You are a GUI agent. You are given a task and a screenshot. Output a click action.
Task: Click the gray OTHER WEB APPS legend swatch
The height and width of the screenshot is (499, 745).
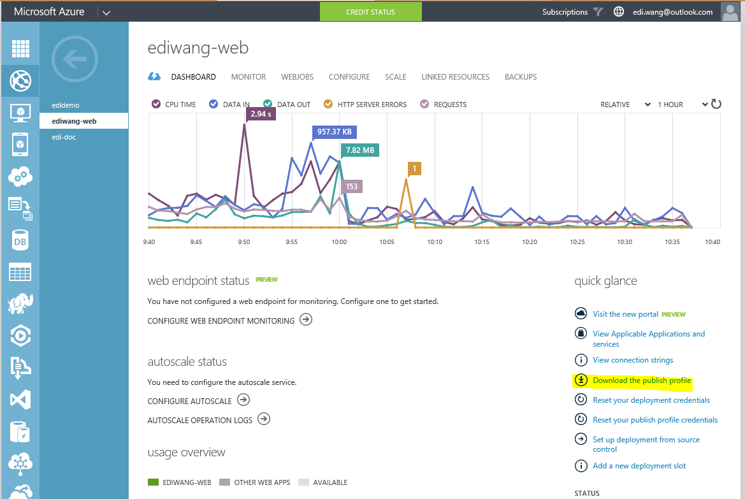point(225,482)
